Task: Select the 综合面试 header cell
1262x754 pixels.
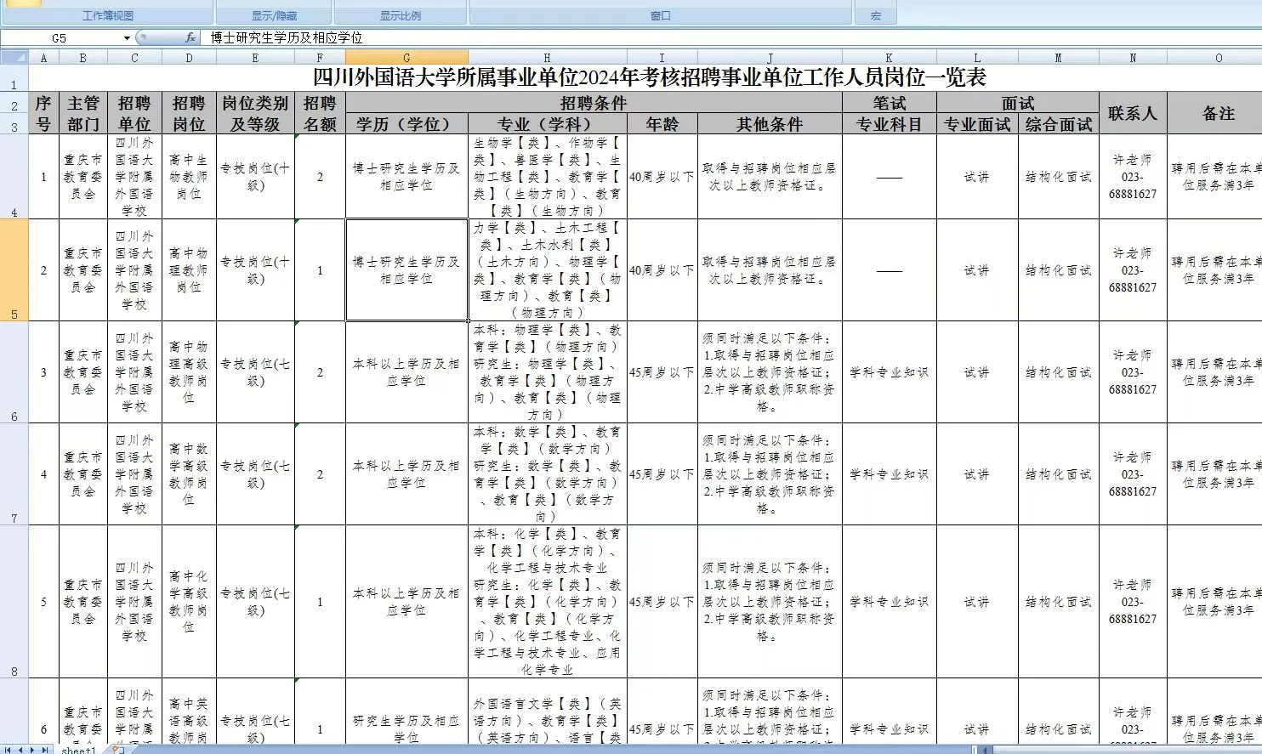Action: [x=1058, y=124]
